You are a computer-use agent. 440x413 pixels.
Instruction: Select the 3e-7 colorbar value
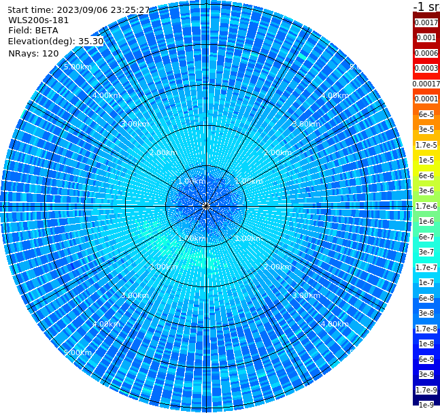pyautogui.click(x=426, y=252)
